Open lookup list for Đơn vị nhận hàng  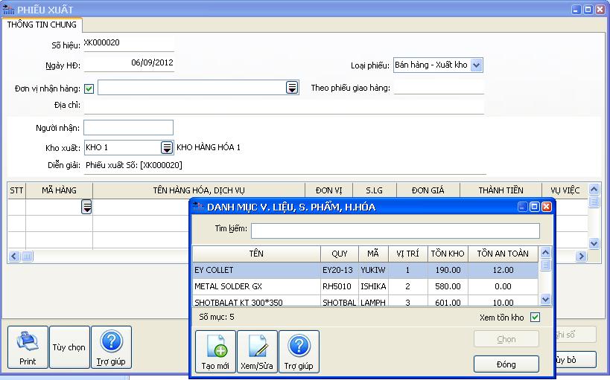point(292,88)
